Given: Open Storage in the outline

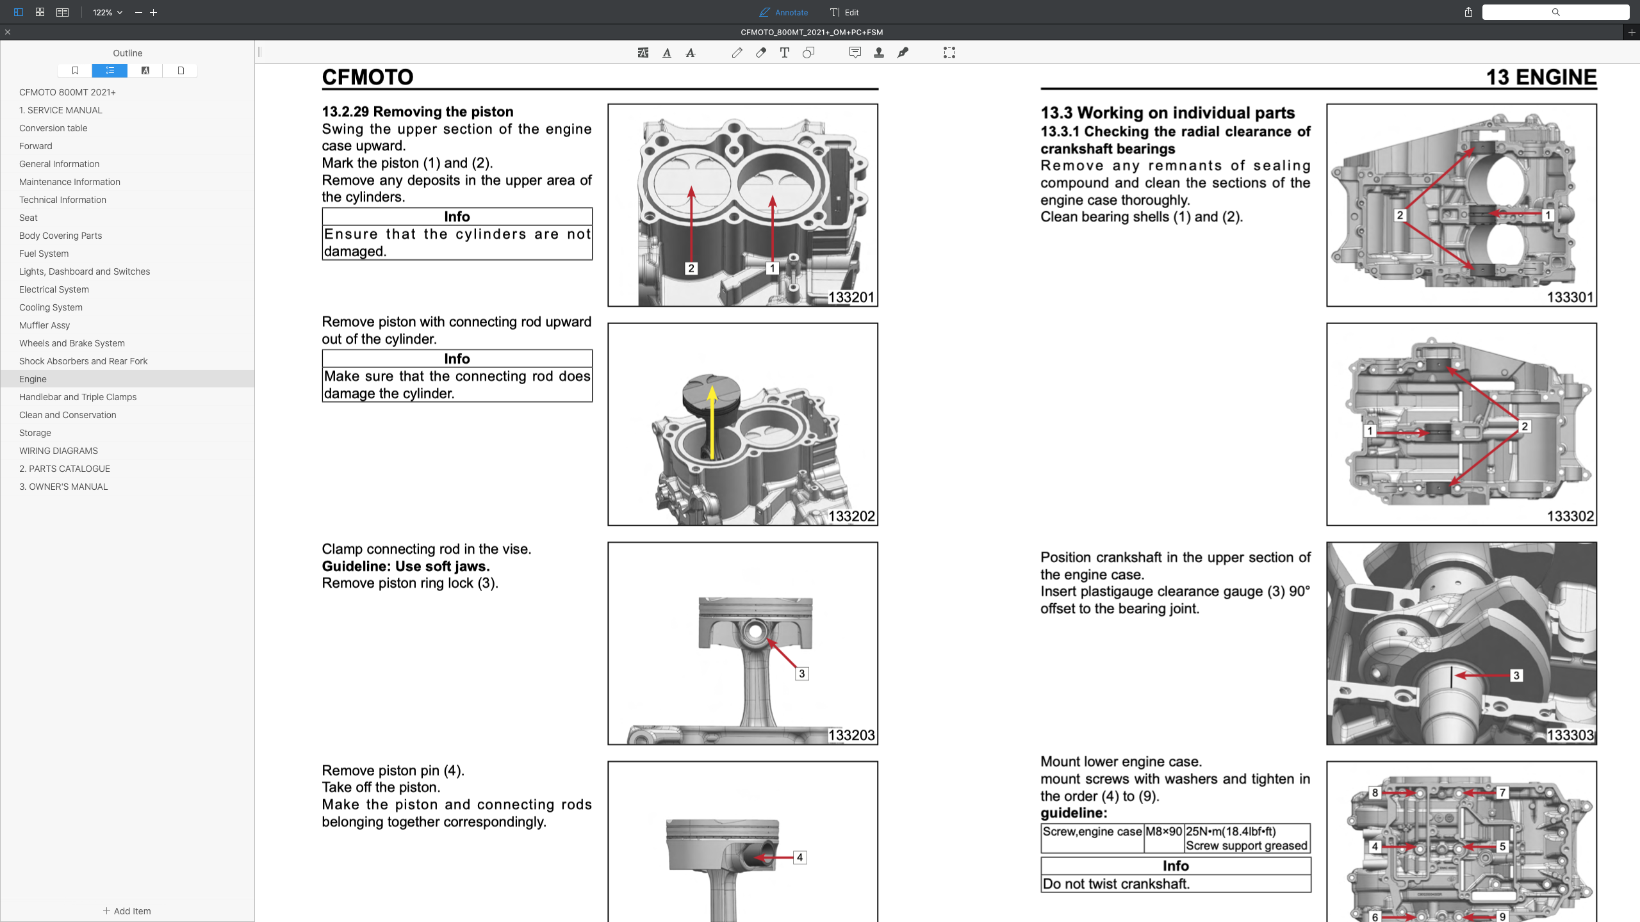Looking at the screenshot, I should point(35,433).
